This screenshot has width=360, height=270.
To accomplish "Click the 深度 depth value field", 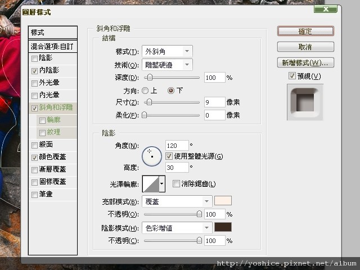I will [215, 78].
